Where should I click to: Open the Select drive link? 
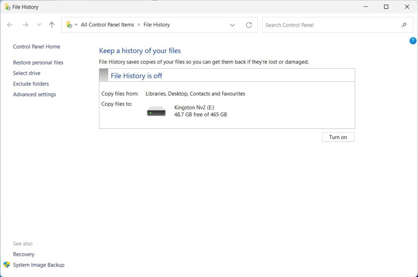pos(27,73)
